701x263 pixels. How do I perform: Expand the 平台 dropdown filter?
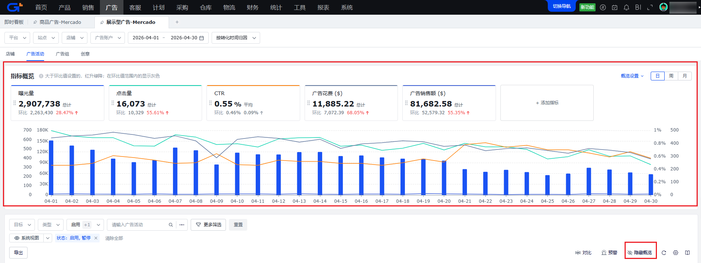coord(17,38)
